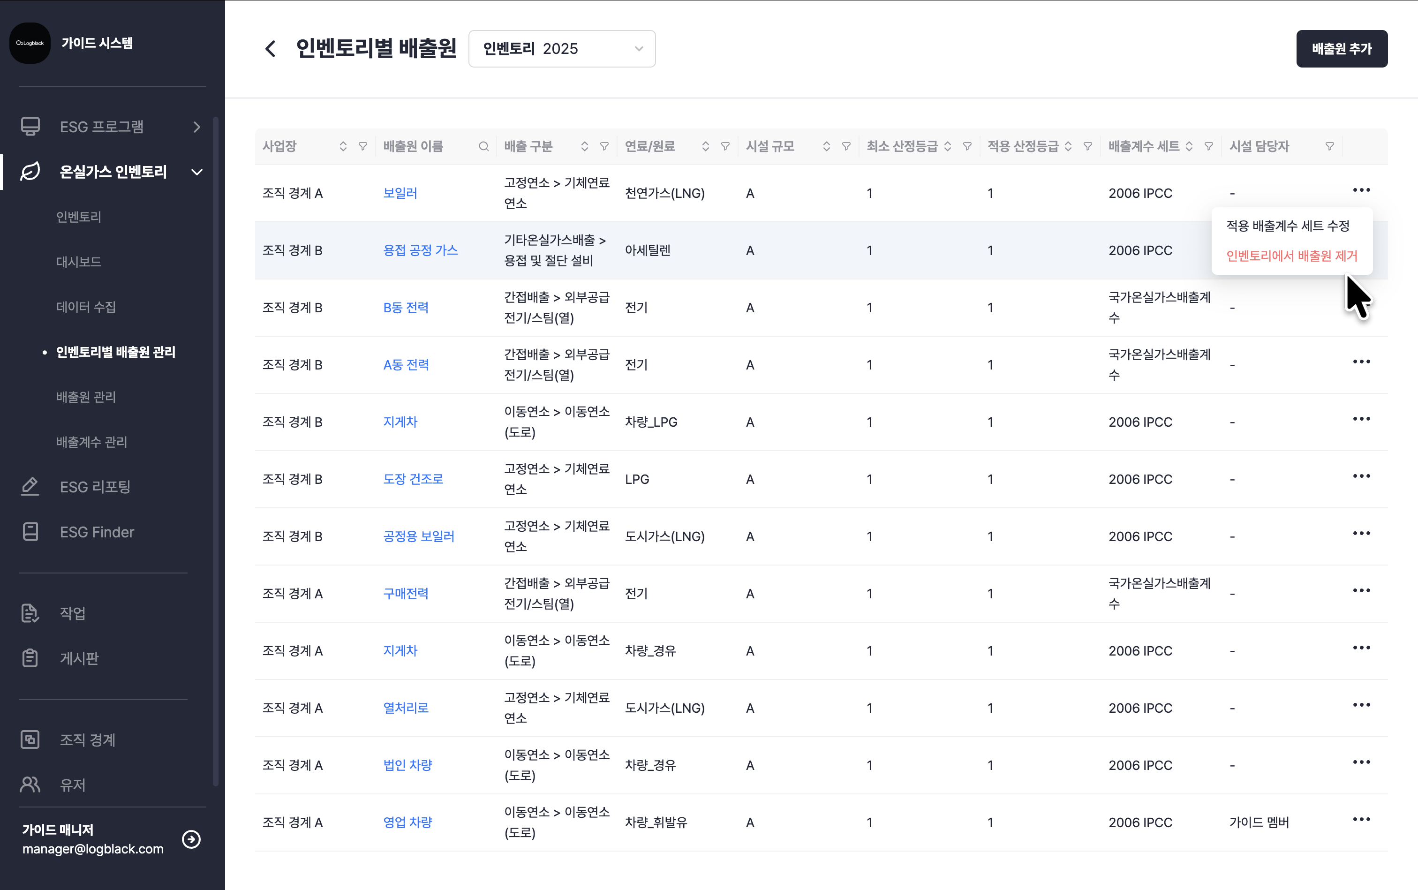Open the 조직 경계 sidebar item
This screenshot has height=890, width=1418.
click(x=87, y=740)
